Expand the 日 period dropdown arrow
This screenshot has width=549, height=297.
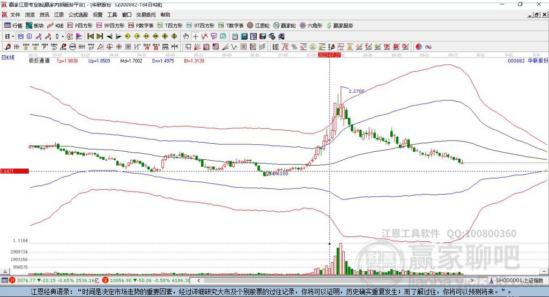click(x=13, y=36)
